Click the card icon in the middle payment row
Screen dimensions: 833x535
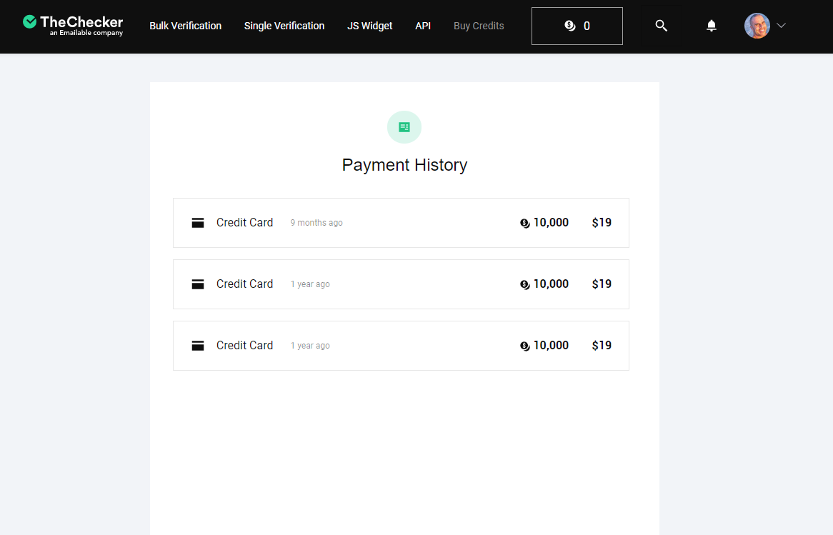[x=198, y=284]
